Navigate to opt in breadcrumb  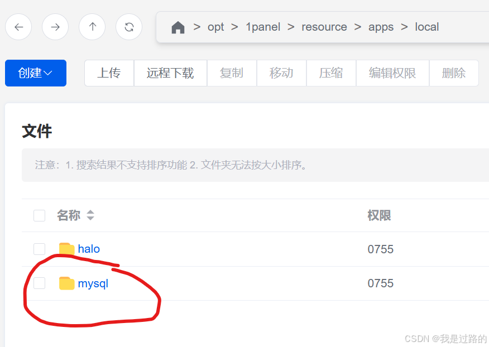216,27
